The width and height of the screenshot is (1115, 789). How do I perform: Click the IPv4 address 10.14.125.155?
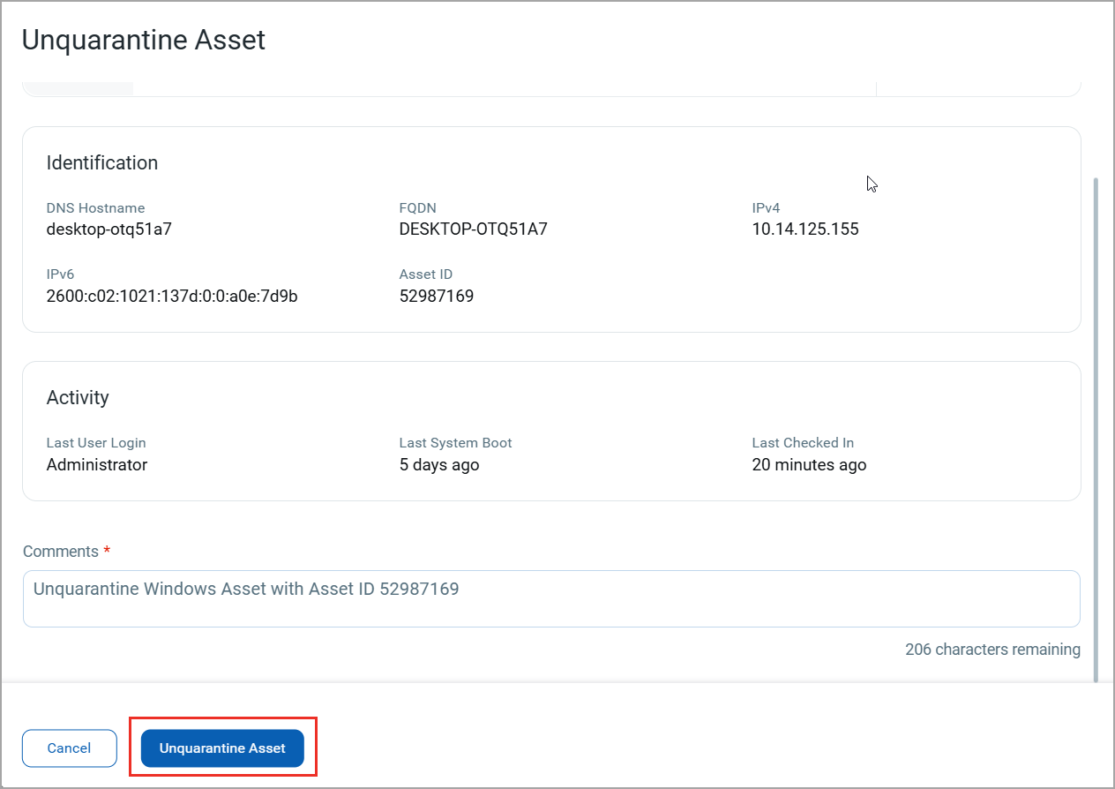(804, 229)
